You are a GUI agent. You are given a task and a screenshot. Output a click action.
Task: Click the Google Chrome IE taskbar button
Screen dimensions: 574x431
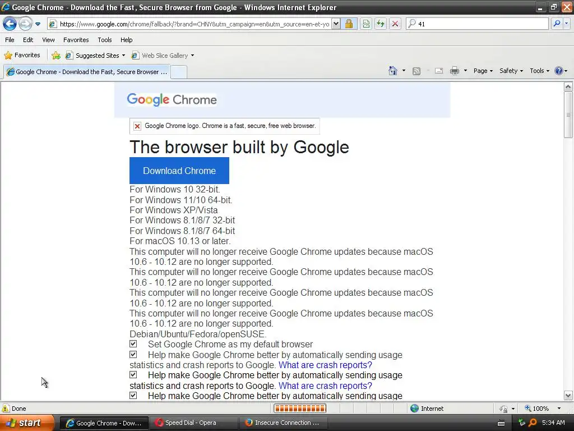pyautogui.click(x=104, y=423)
